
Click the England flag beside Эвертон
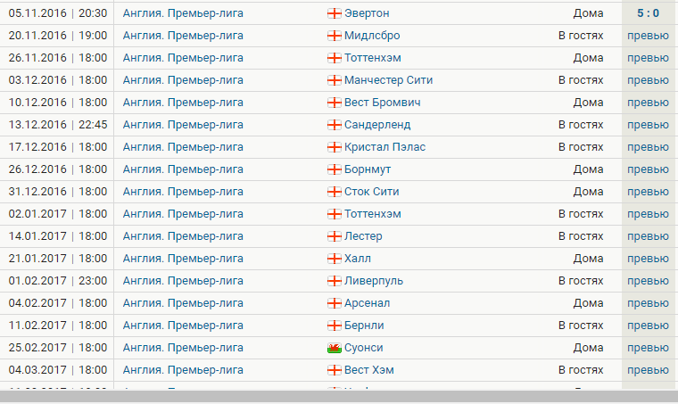pos(335,13)
